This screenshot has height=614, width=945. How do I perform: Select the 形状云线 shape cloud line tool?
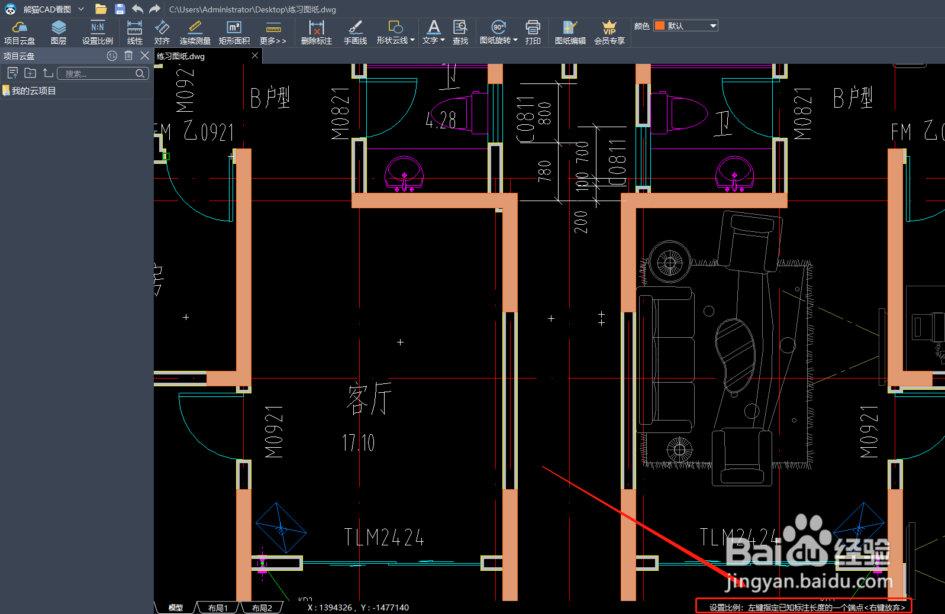tap(392, 33)
